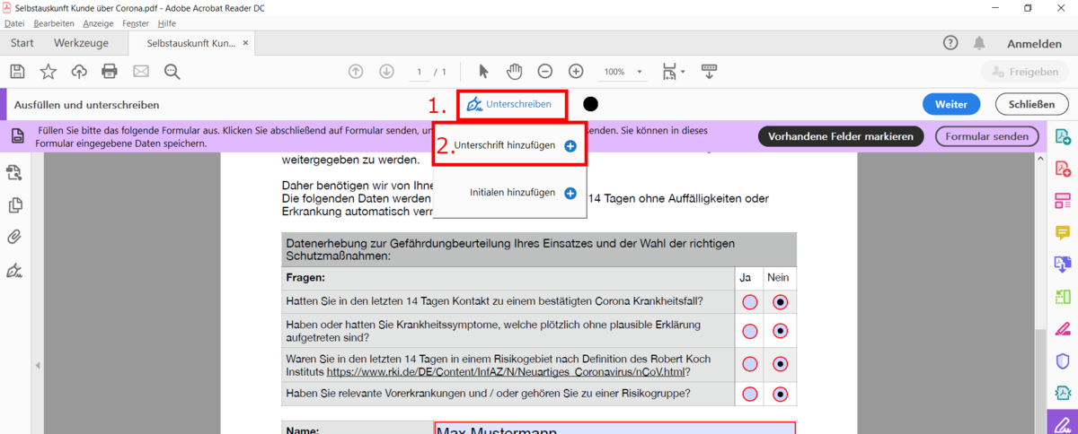Viewport: 1078px width, 434px height.
Task: Switch to the Werkzeuge tab
Action: pos(81,43)
